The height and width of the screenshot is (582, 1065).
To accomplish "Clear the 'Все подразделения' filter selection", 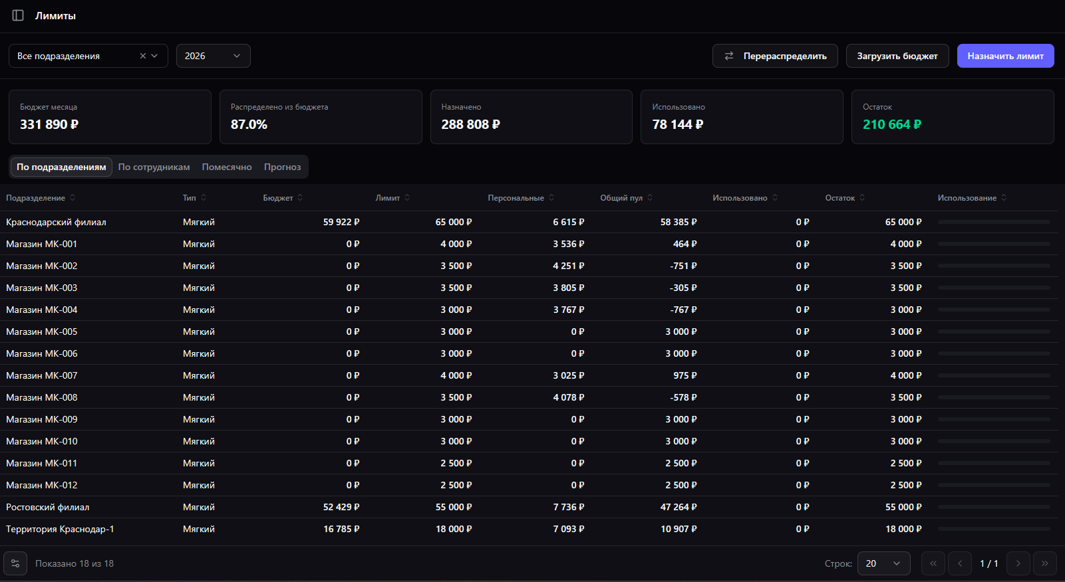I will coord(142,56).
